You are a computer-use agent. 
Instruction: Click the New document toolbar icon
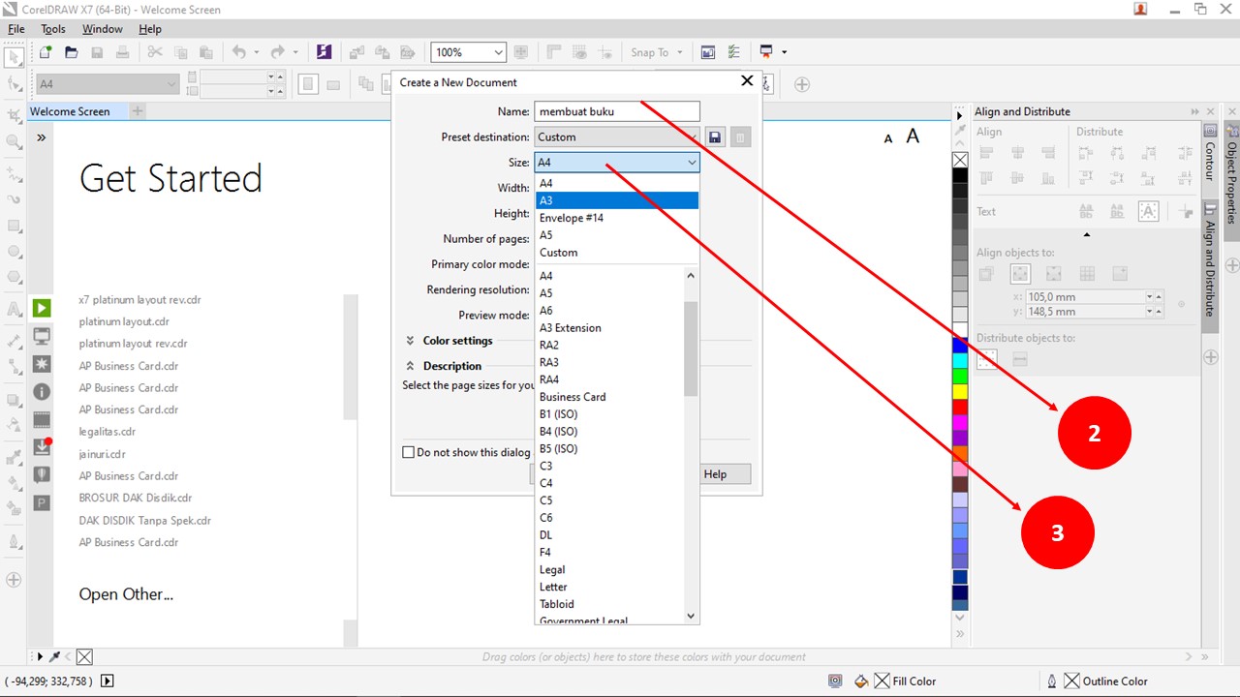coord(46,52)
